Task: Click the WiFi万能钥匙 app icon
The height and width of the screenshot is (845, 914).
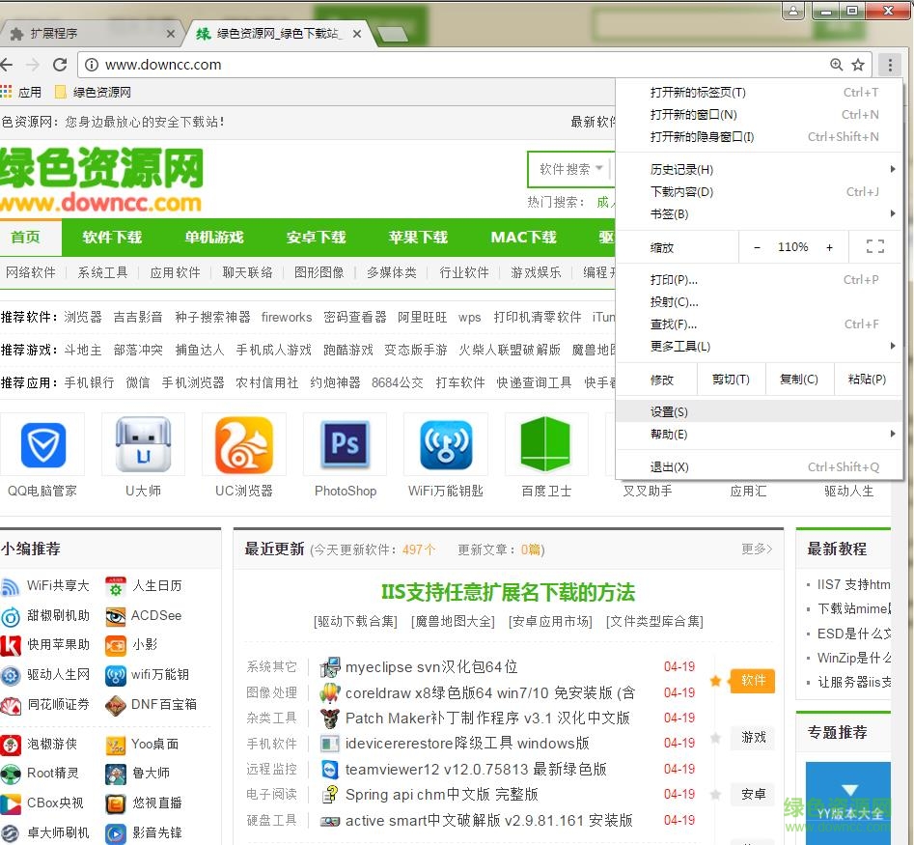Action: (445, 445)
